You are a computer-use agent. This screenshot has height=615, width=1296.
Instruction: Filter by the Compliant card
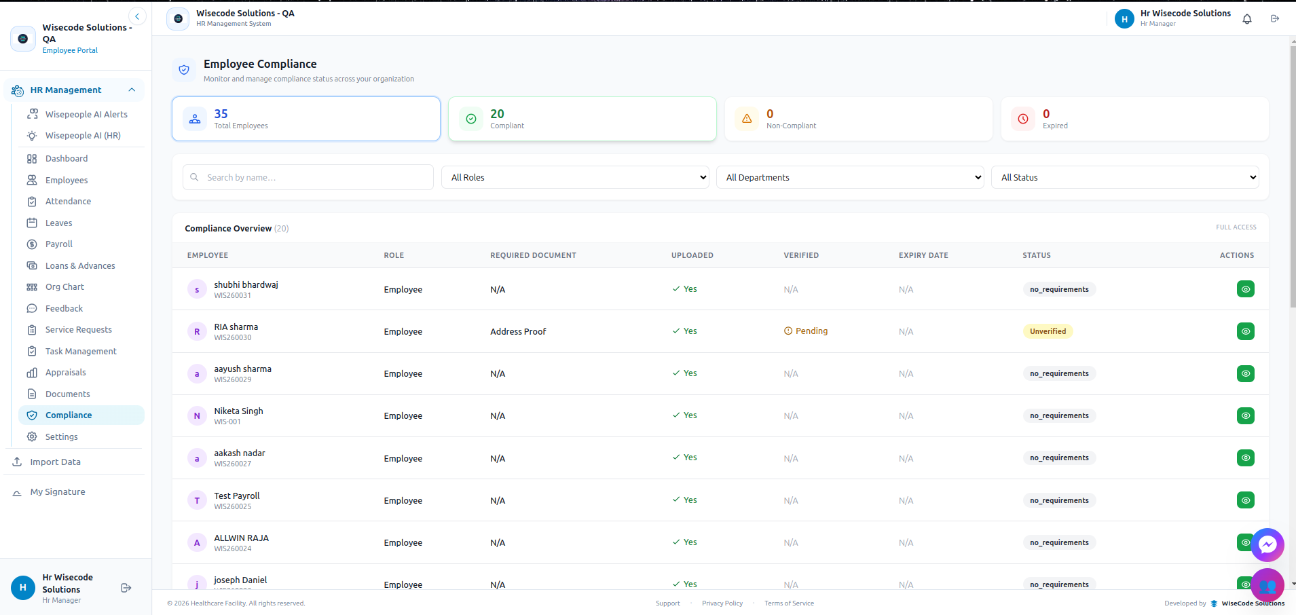pyautogui.click(x=582, y=119)
